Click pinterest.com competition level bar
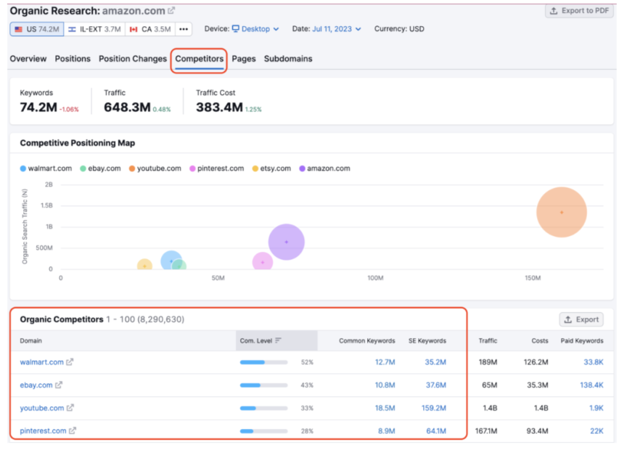Image resolution: width=632 pixels, height=450 pixels. [263, 430]
